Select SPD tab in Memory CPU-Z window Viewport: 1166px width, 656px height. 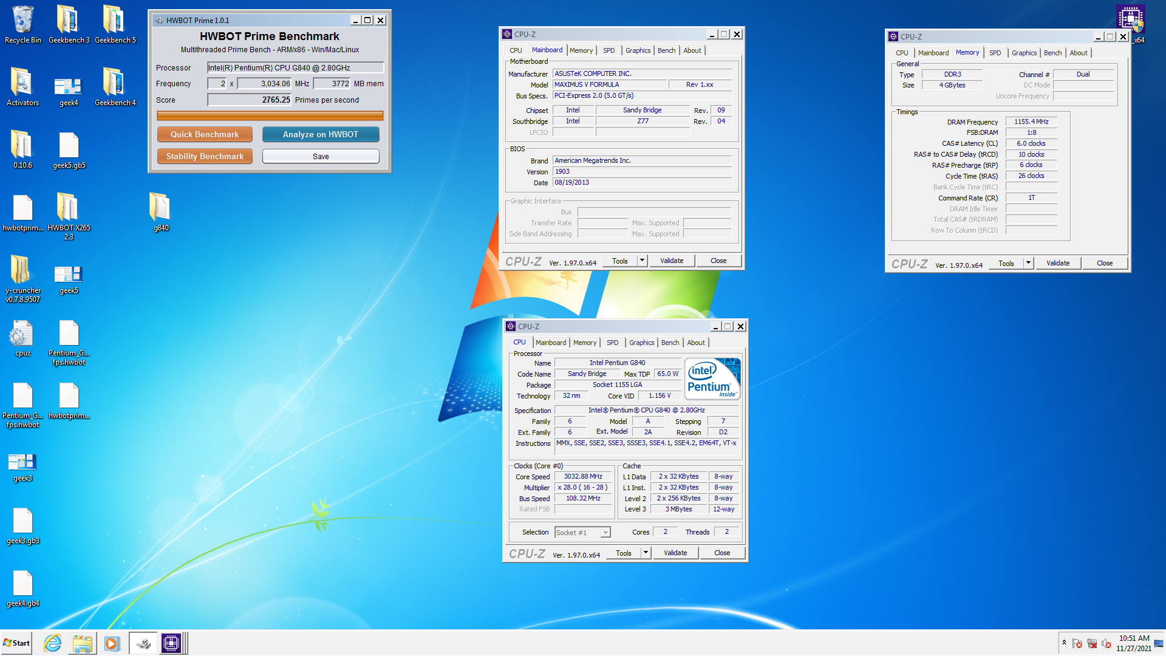pos(995,53)
